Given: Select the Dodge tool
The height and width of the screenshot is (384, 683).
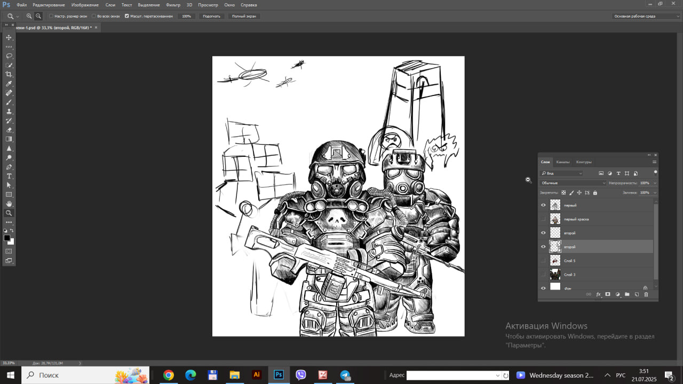Looking at the screenshot, I should 9,157.
